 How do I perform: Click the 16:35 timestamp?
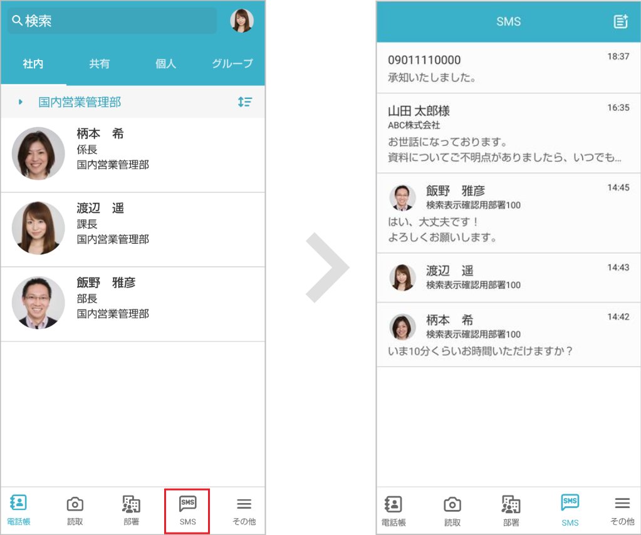(618, 108)
